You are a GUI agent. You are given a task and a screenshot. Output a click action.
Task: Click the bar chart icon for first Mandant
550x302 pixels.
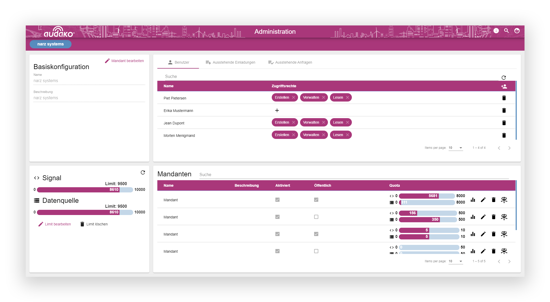click(473, 200)
